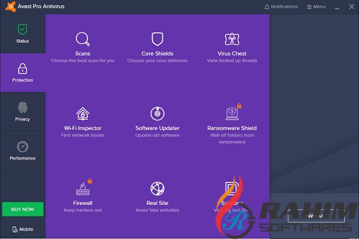This screenshot has width=359, height=239.
Task: Open the Firewall brick wall icon
Action: (83, 189)
